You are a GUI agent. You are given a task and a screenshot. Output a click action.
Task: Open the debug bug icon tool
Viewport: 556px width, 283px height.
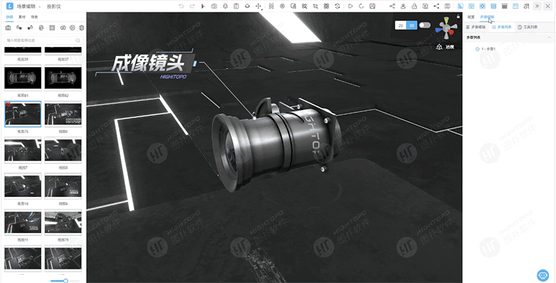coord(225,6)
